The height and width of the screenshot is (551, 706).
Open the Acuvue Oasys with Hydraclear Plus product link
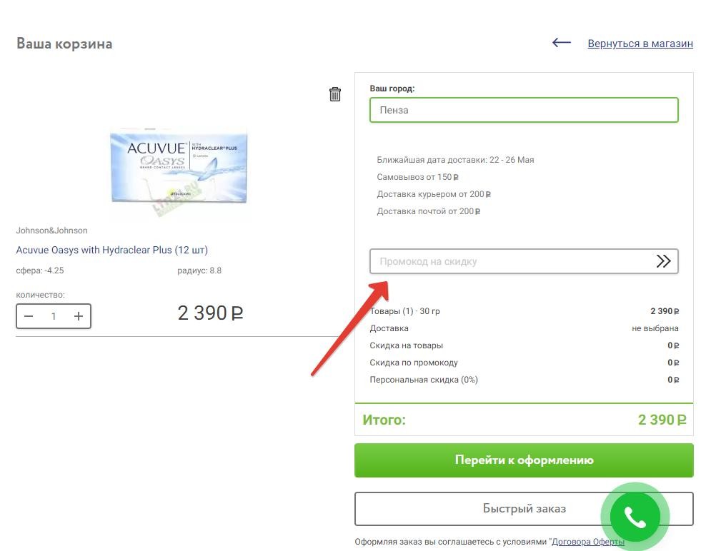tap(111, 250)
